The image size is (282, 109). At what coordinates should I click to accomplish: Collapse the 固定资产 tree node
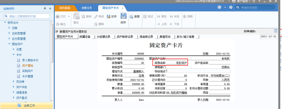click(9, 44)
